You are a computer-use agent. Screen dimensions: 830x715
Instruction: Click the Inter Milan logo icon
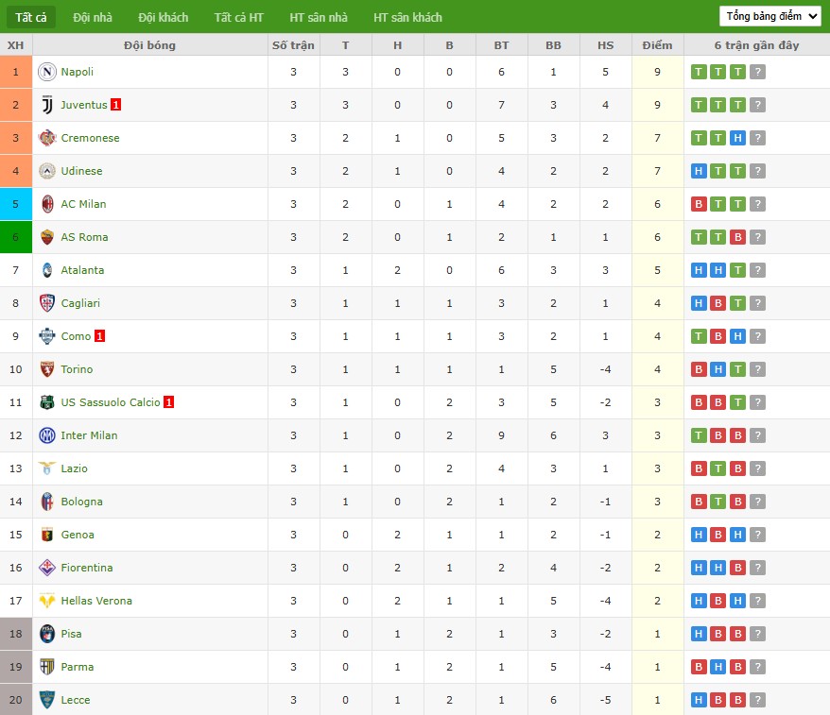tap(47, 435)
